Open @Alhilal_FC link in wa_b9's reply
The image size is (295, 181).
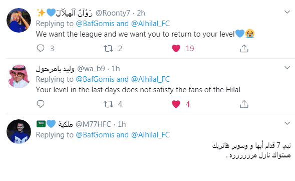[150, 79]
